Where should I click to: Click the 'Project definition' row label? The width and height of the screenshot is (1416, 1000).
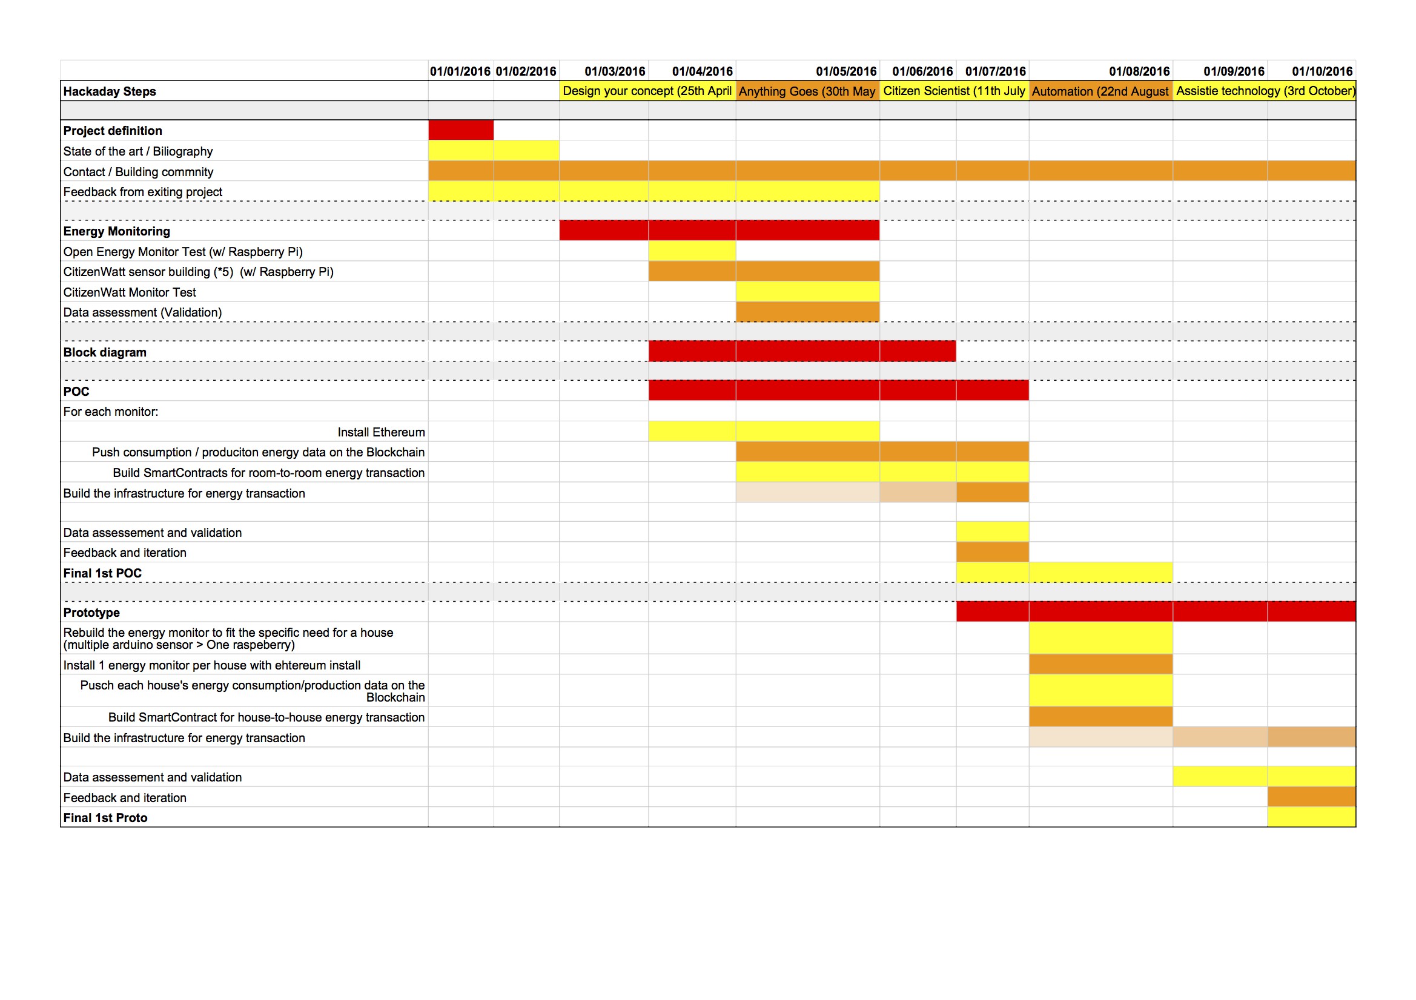[x=112, y=131]
